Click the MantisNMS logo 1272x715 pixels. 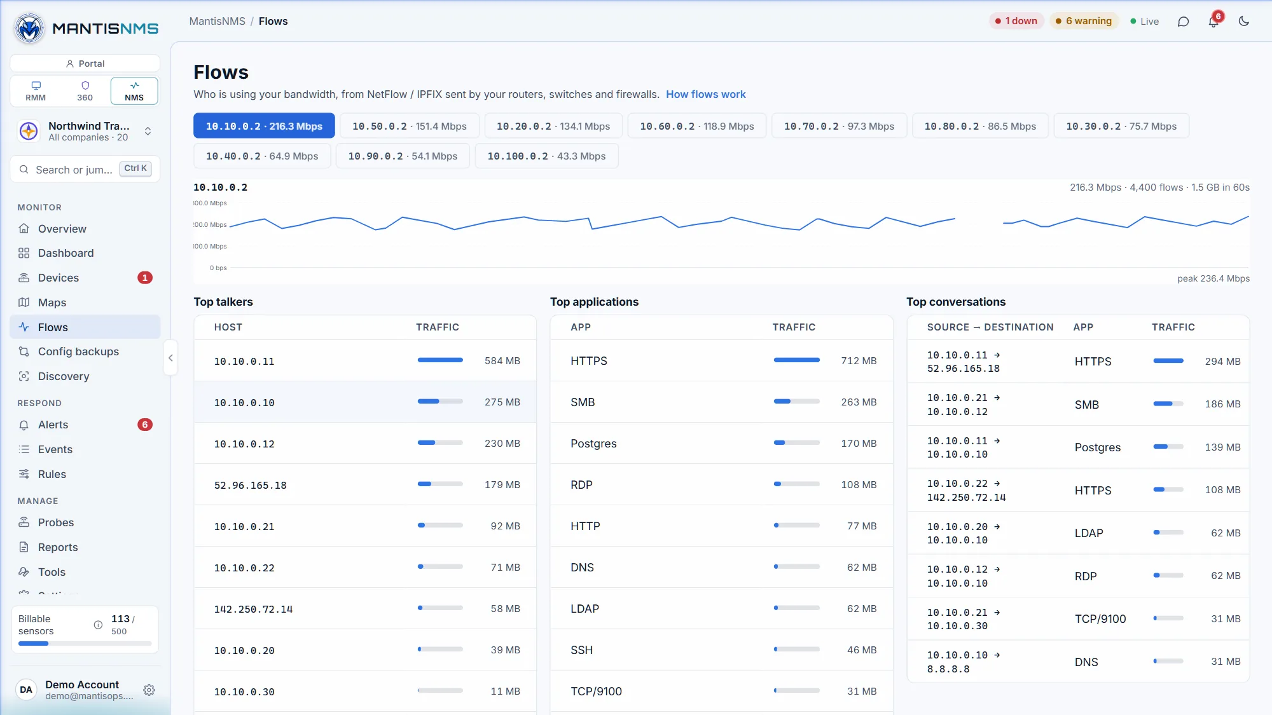86,28
